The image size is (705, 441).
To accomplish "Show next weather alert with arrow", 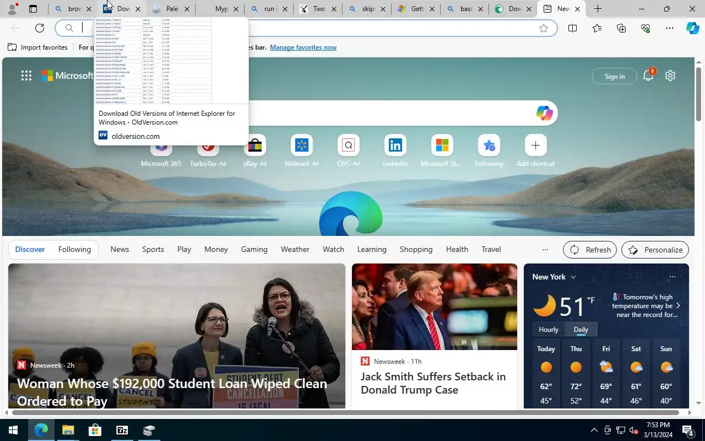I will point(678,305).
